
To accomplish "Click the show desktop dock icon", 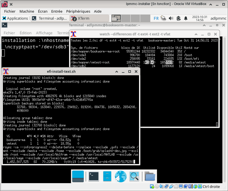I will [x=78, y=176].
